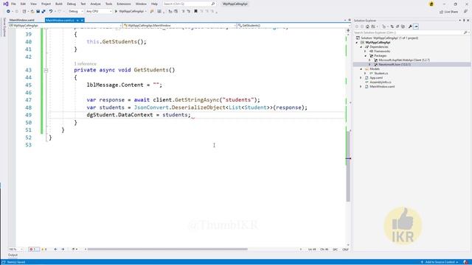This screenshot has width=472, height=265.
Task: Open the Window menu
Action: 141,4
